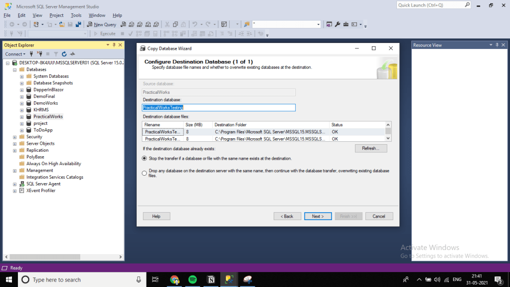The width and height of the screenshot is (510, 287).
Task: Select 'Drop any database' overwrite radio option
Action: tap(145, 173)
